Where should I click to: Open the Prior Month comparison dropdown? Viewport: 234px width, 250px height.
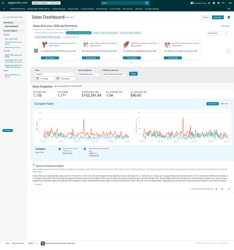coord(217,33)
